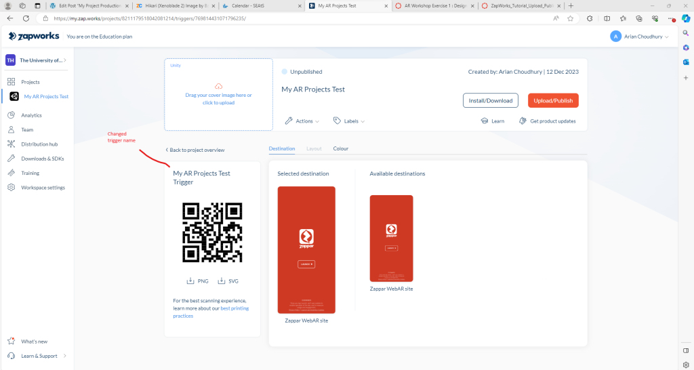Image resolution: width=694 pixels, height=370 pixels.
Task: Select the available Zappar WebAR site thumbnail
Action: point(391,238)
